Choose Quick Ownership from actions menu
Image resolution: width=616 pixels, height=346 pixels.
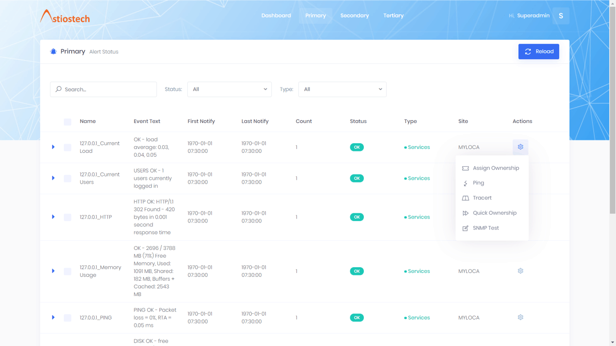click(492, 213)
